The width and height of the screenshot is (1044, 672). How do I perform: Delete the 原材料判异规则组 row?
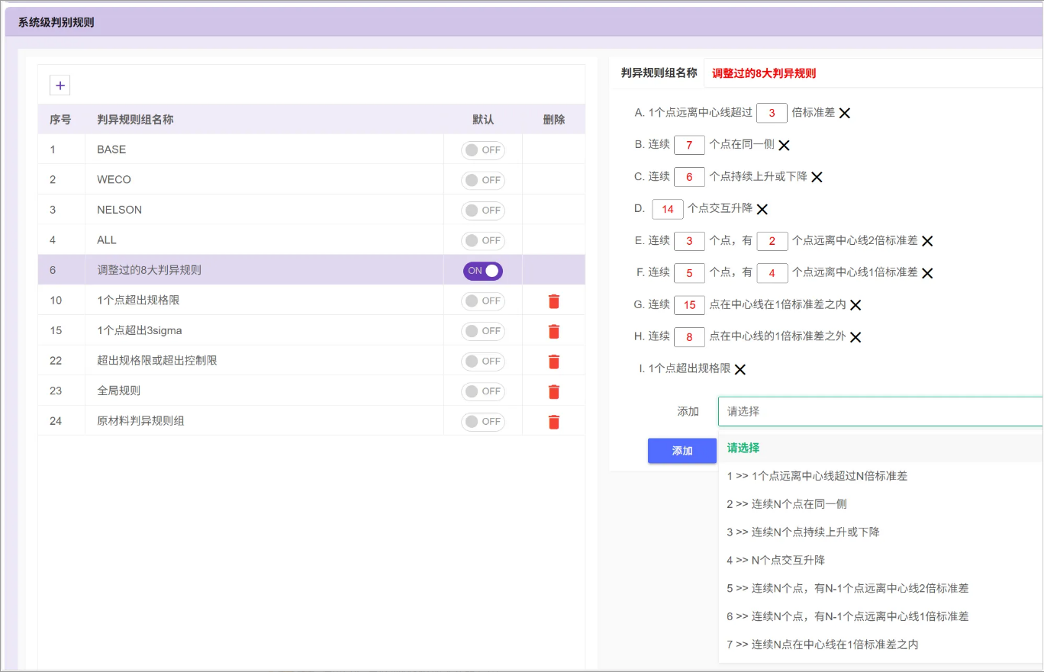pos(553,422)
